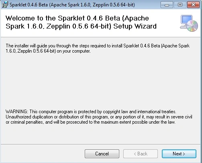
Task: Click the computer and CD setup graphic
Action: 189,23
